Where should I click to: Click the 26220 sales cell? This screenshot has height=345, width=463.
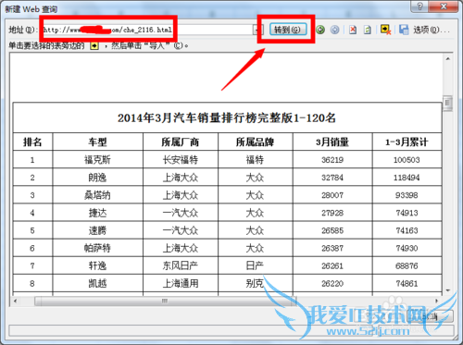coord(332,283)
